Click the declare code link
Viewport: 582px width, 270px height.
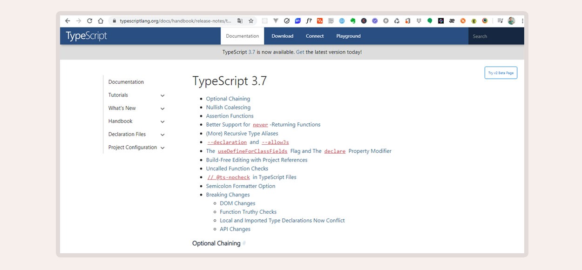coord(335,151)
